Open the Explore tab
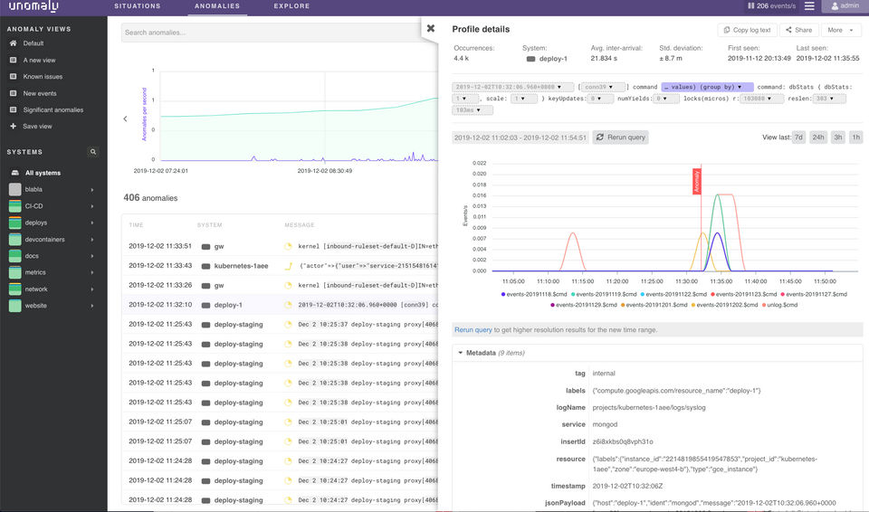869x512 pixels. (x=291, y=6)
